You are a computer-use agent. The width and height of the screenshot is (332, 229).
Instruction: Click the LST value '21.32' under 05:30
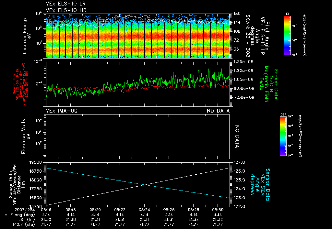pyautogui.click(x=218, y=220)
